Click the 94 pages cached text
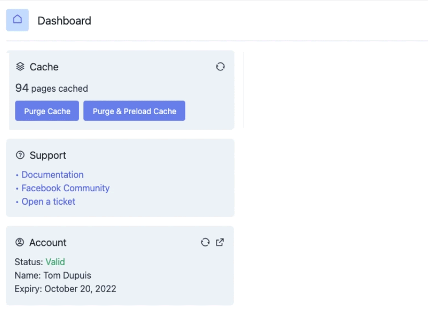Viewport: 428px width, 311px height. tap(52, 88)
